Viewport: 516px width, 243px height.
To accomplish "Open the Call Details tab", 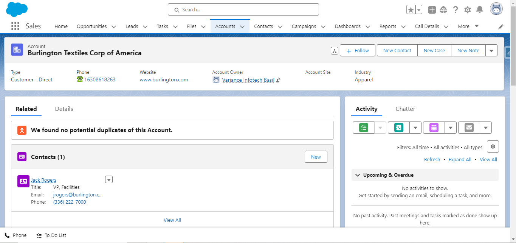I will 427,26.
